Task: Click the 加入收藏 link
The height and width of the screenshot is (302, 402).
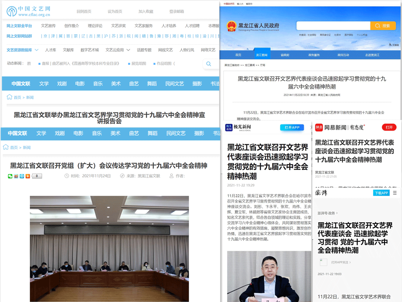Action: [x=146, y=11]
